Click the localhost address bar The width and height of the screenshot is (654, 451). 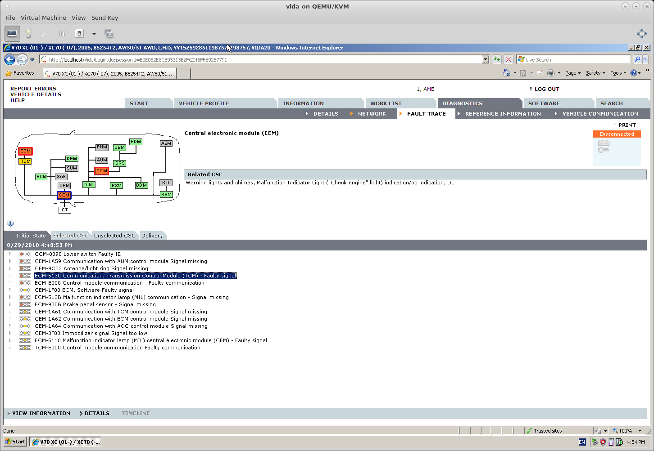261,60
